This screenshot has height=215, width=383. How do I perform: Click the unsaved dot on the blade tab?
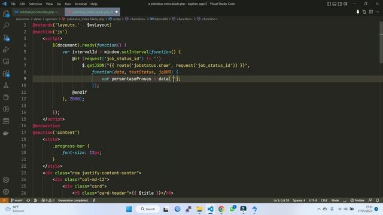click(117, 12)
